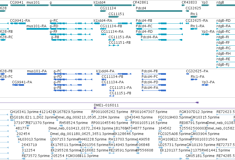The width and height of the screenshot is (235, 160).
Task: Select protein g-PC
Action: (73, 74)
